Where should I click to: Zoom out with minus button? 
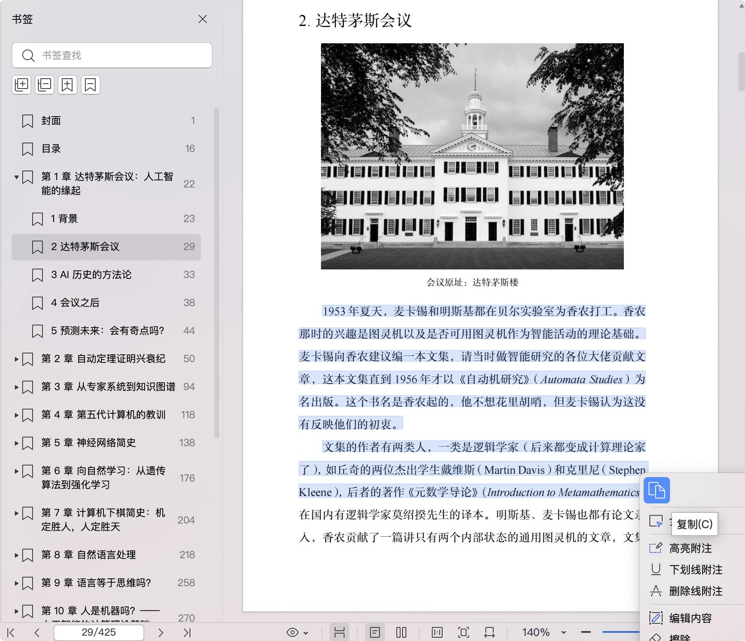point(586,632)
